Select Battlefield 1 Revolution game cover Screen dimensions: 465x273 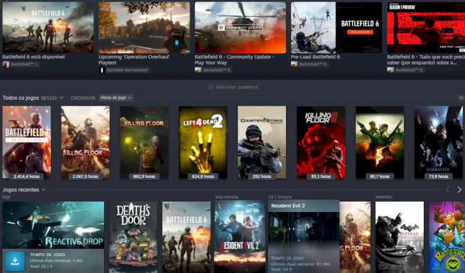pyautogui.click(x=27, y=142)
